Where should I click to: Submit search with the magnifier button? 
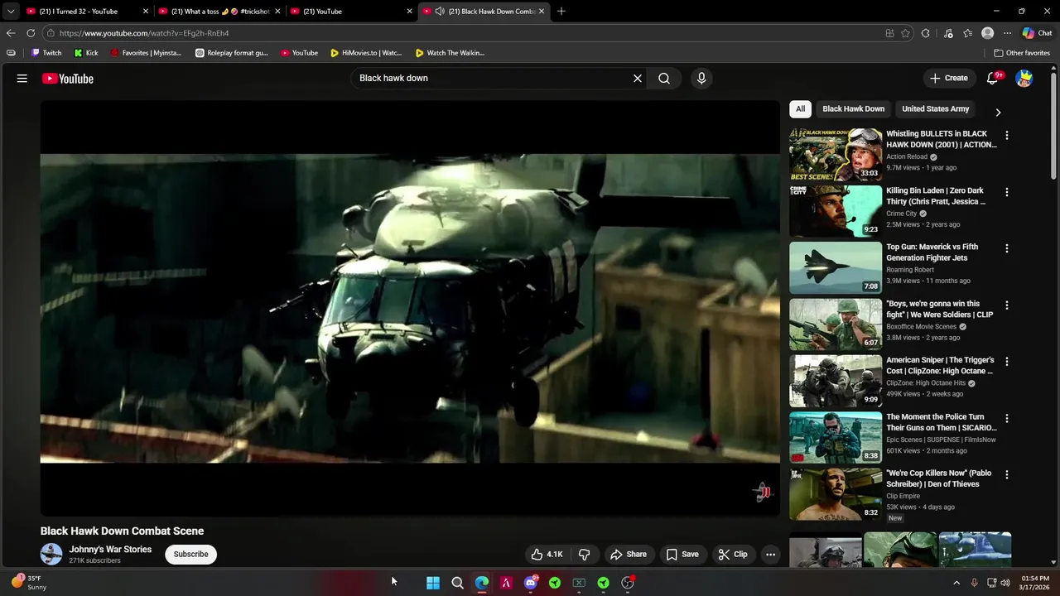pyautogui.click(x=664, y=79)
